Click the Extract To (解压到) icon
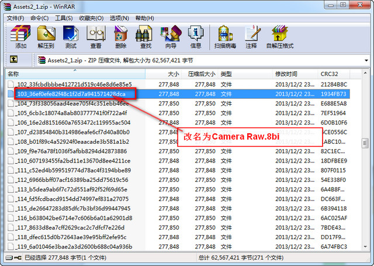This screenshot has width=374, height=266. (46, 36)
